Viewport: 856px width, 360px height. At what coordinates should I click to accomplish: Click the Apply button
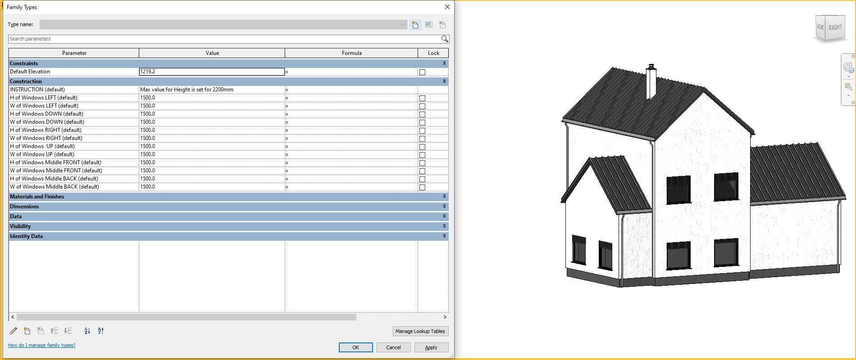tap(431, 347)
